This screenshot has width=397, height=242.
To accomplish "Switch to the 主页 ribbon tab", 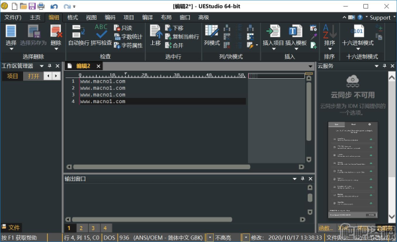I will (x=35, y=17).
